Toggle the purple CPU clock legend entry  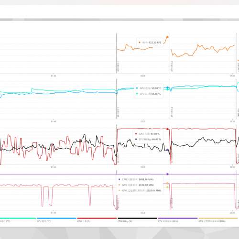[178, 220]
